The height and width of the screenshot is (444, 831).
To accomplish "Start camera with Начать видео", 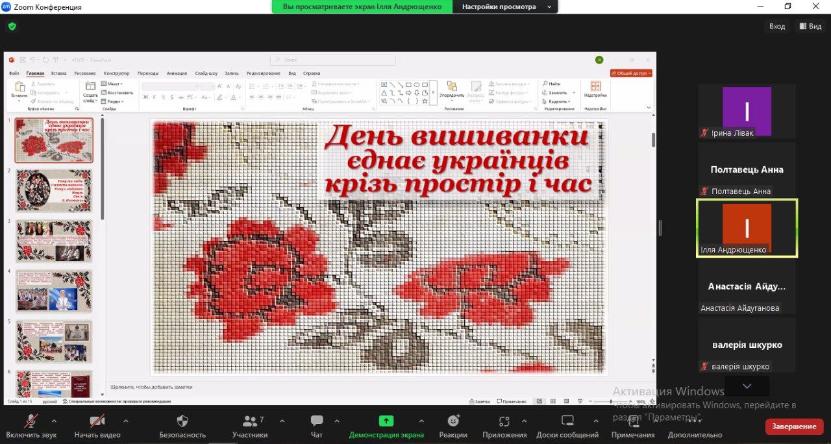I will click(x=97, y=421).
